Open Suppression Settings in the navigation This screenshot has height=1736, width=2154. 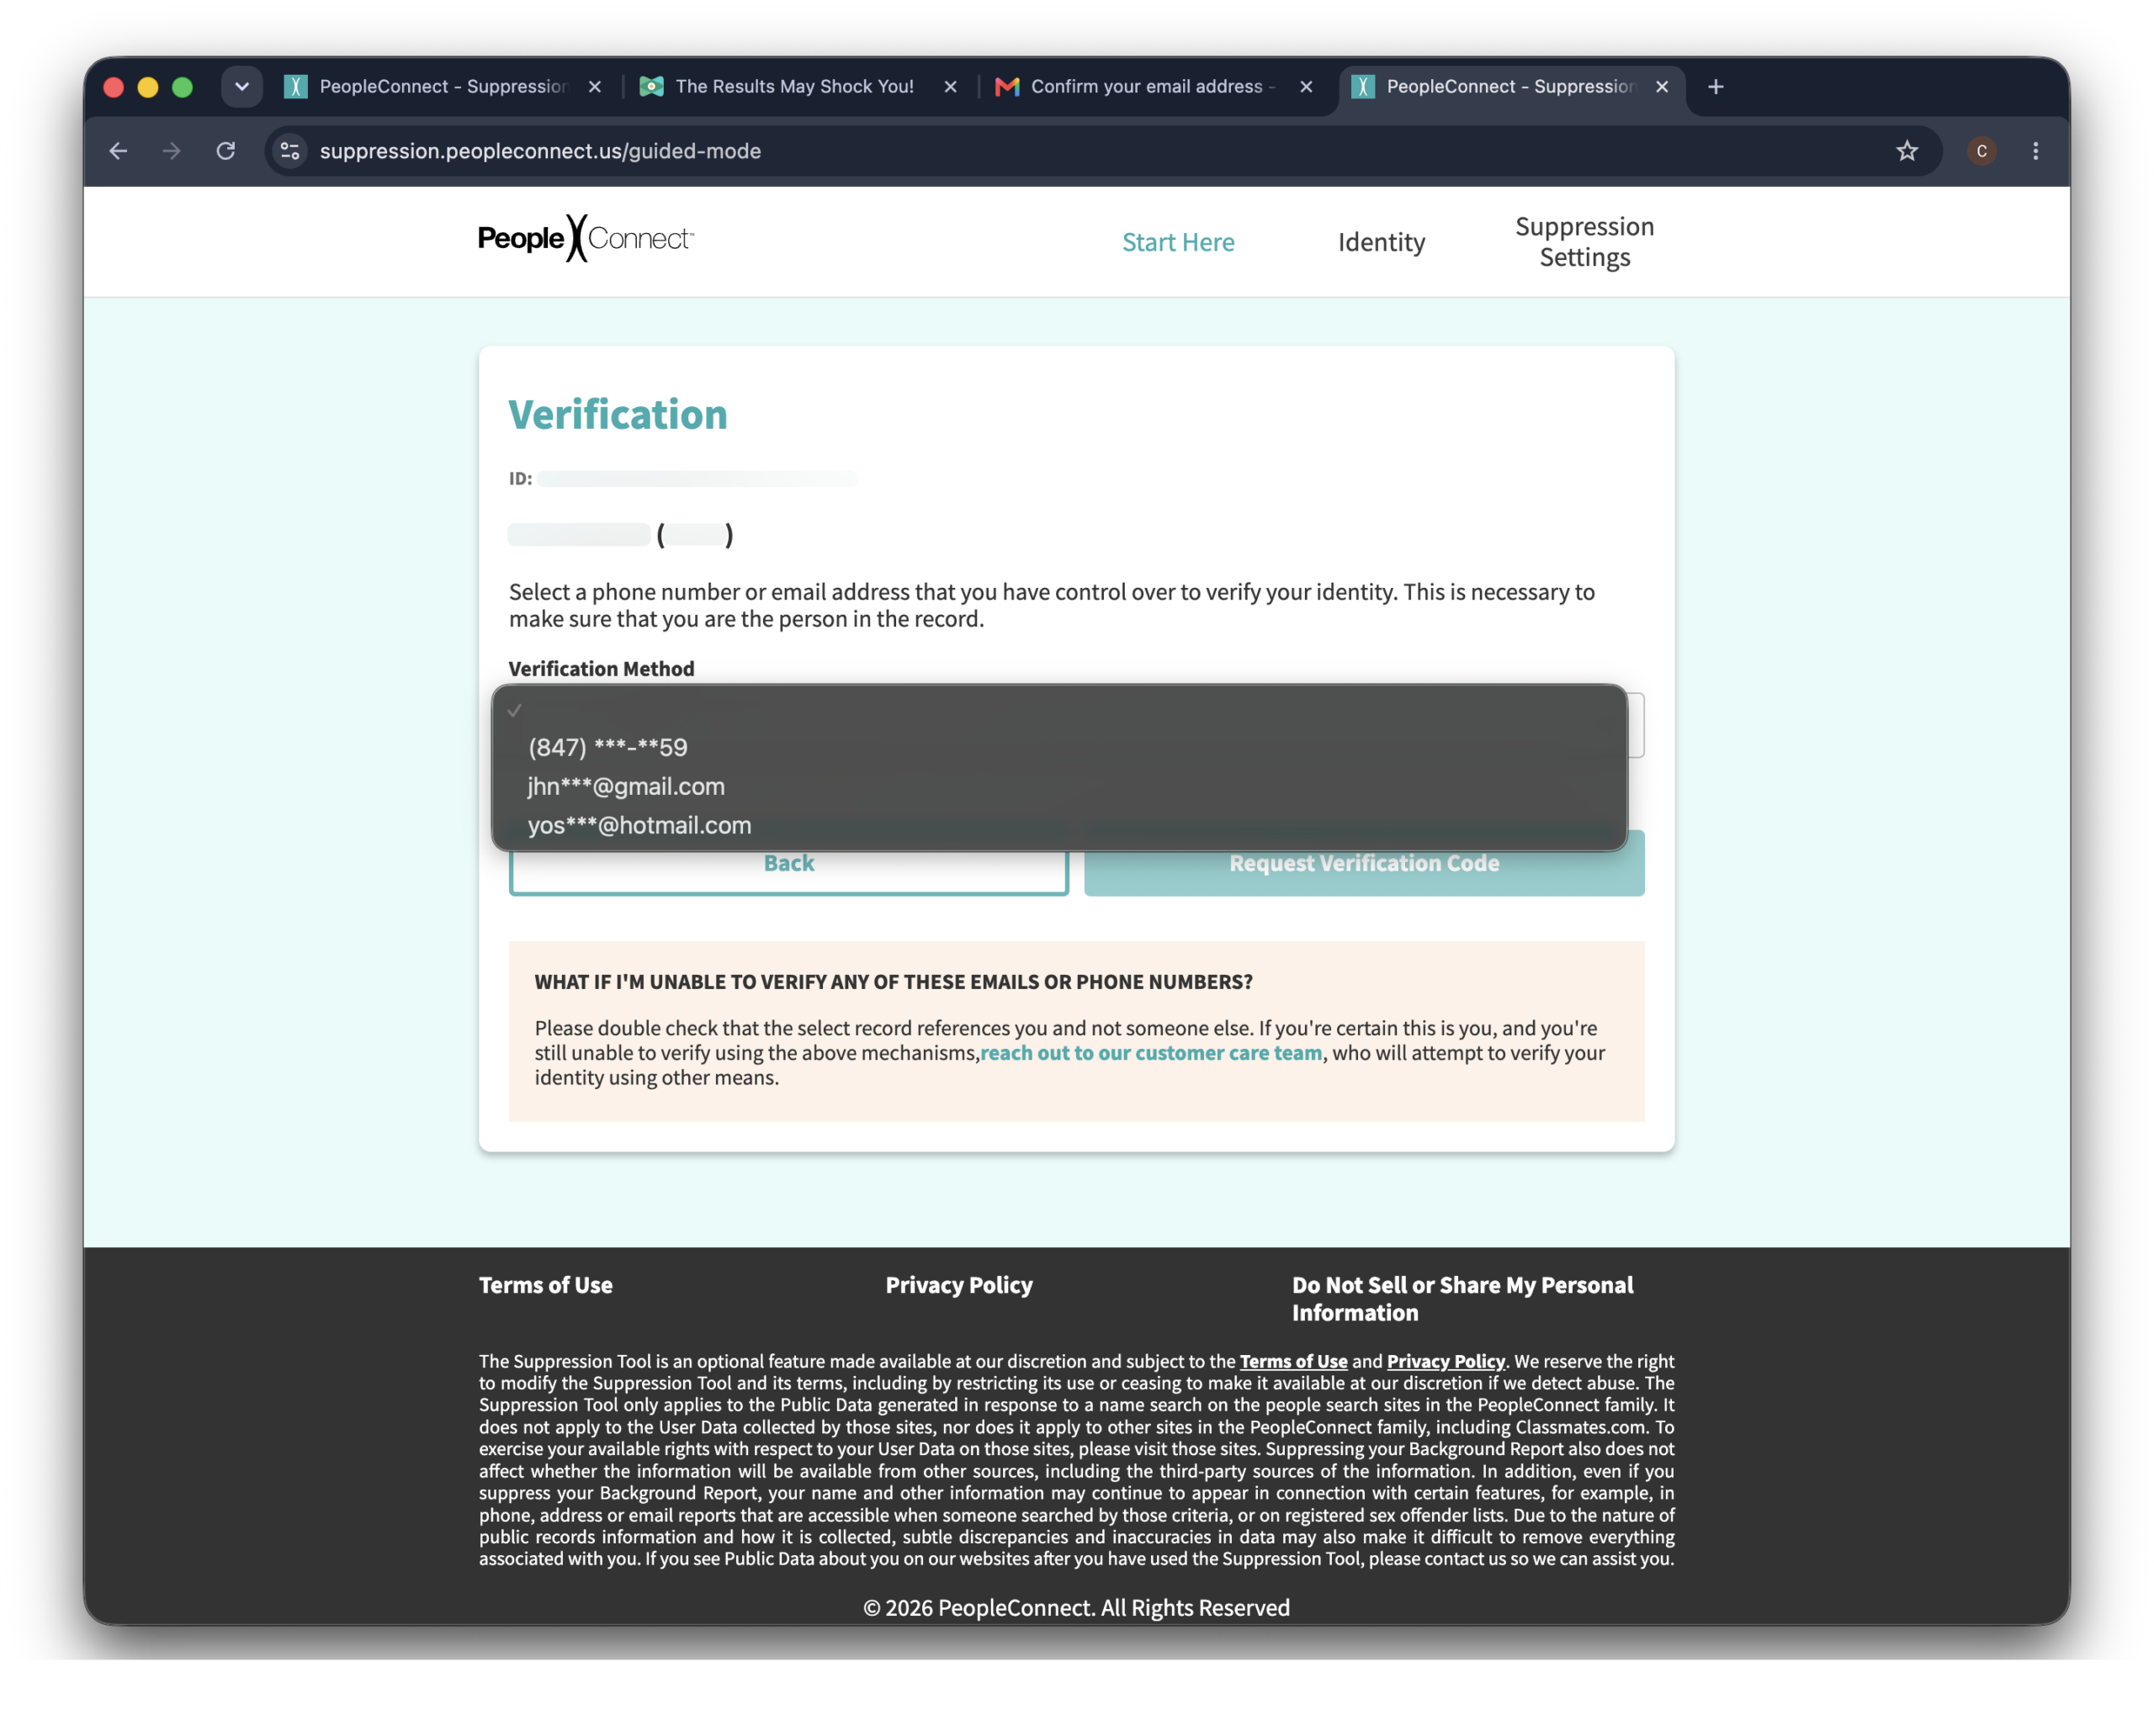pyautogui.click(x=1584, y=242)
